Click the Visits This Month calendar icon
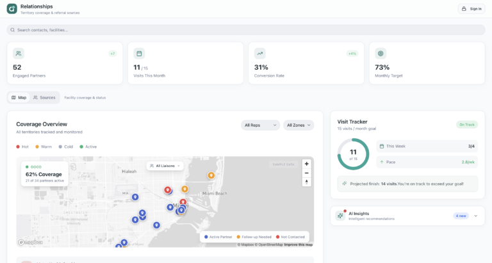 click(x=139, y=53)
